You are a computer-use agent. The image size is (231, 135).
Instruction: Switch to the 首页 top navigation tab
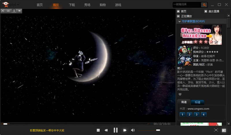40,5
